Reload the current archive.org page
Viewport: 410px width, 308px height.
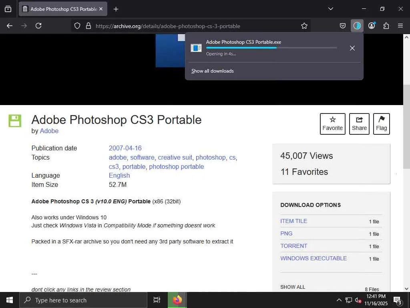38,26
